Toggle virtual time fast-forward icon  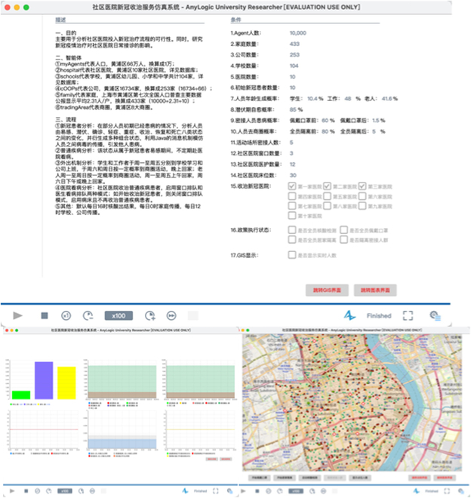click(171, 315)
